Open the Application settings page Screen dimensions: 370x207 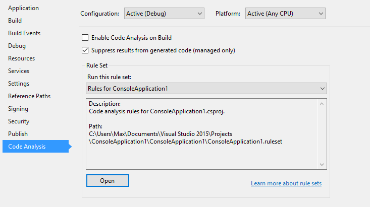pyautogui.click(x=23, y=8)
